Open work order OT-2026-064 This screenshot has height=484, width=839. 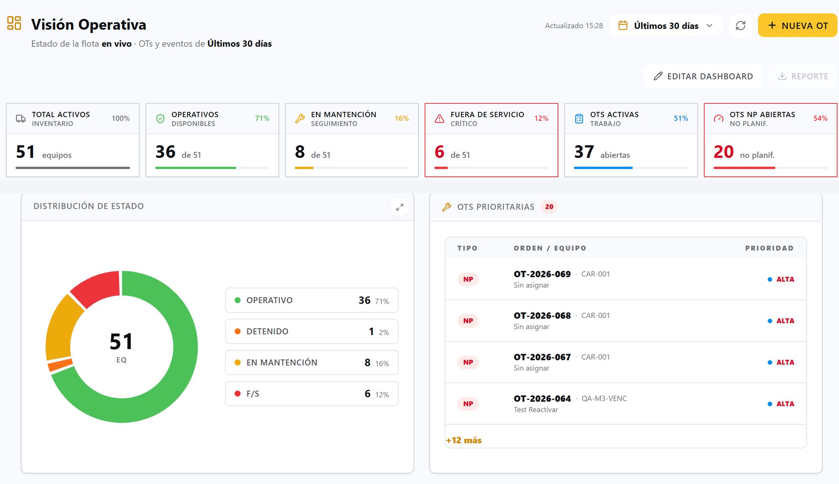[542, 398]
